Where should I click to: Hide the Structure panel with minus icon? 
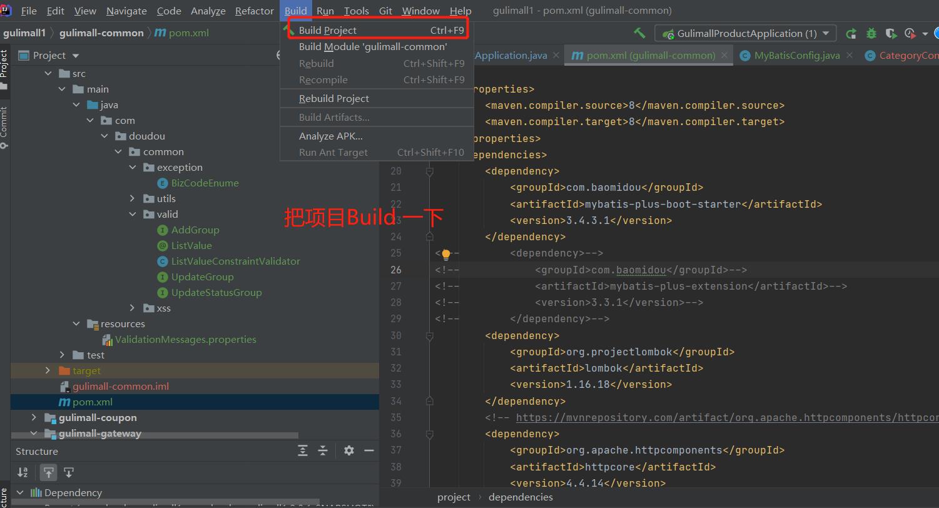click(369, 450)
